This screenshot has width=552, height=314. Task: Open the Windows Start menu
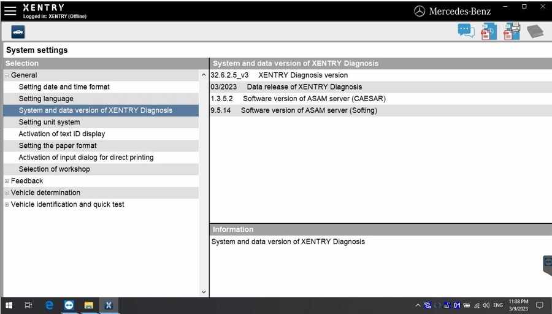click(9, 305)
